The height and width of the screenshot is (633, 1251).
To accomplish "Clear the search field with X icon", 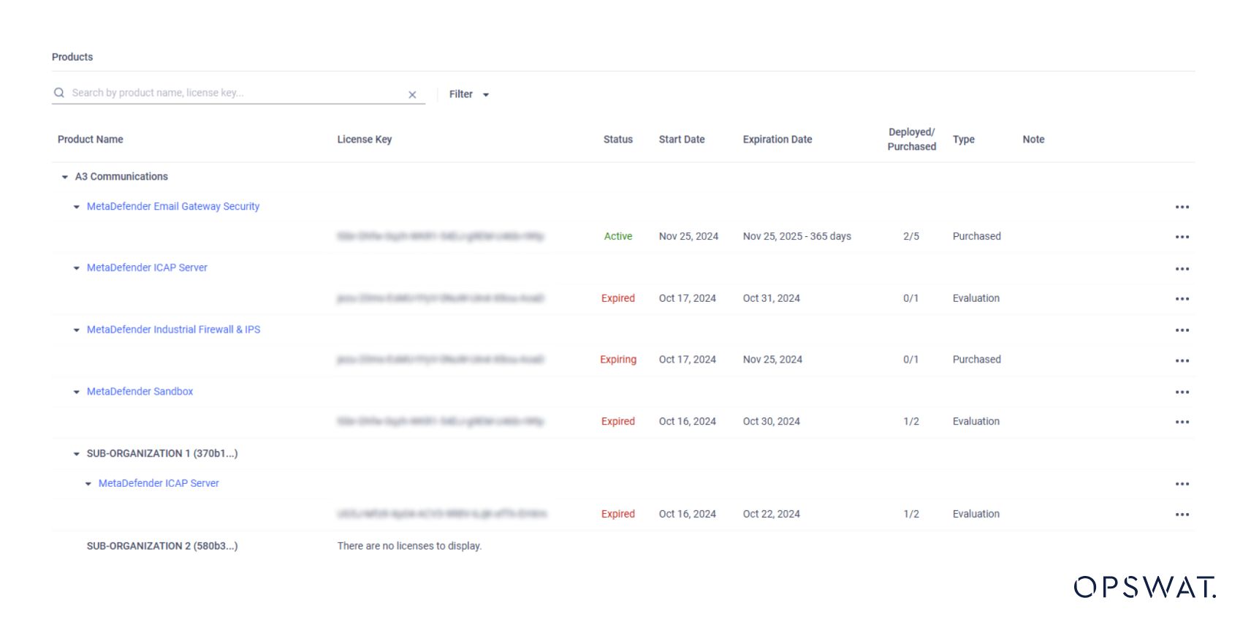I will [412, 95].
